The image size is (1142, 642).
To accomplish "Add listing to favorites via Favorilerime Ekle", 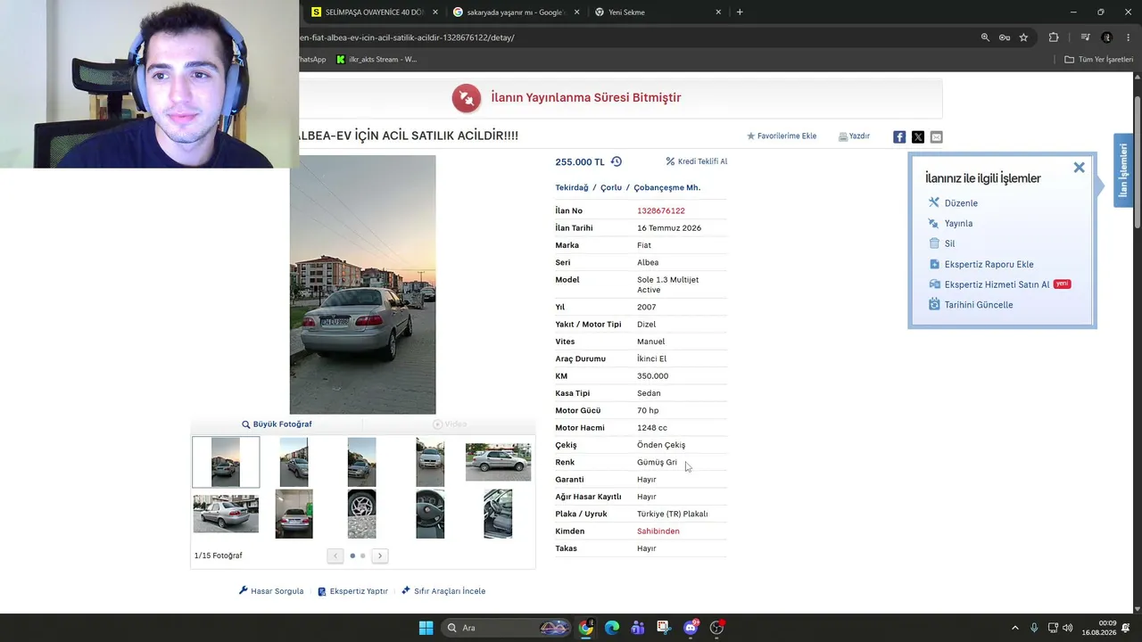I will 782,136.
